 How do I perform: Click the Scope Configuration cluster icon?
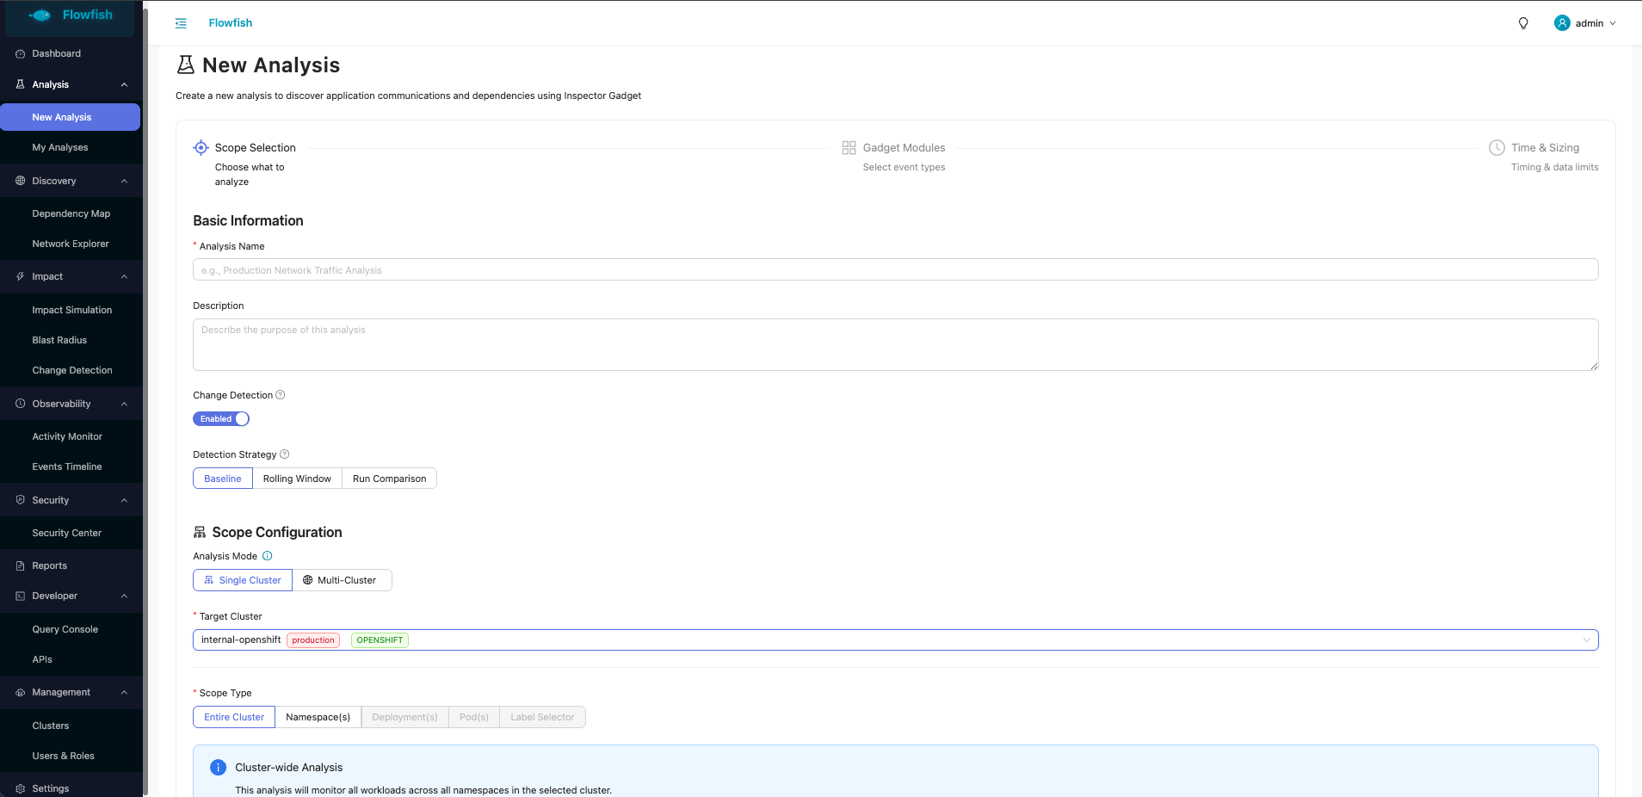tap(200, 533)
